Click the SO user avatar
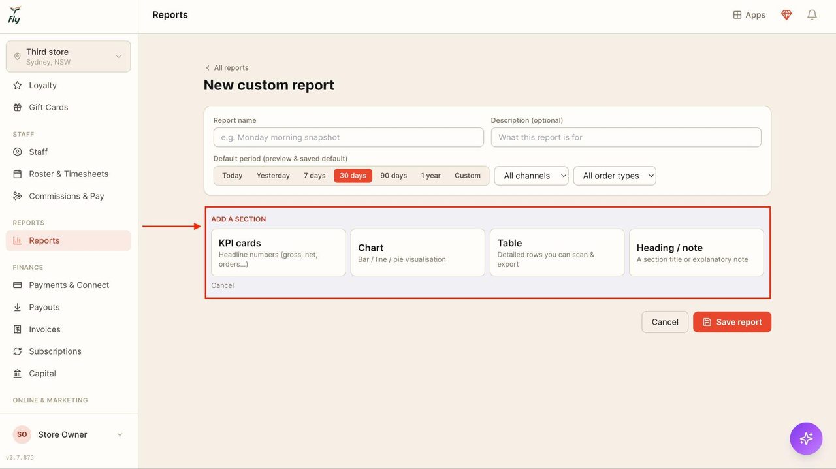836x469 pixels. pyautogui.click(x=22, y=434)
